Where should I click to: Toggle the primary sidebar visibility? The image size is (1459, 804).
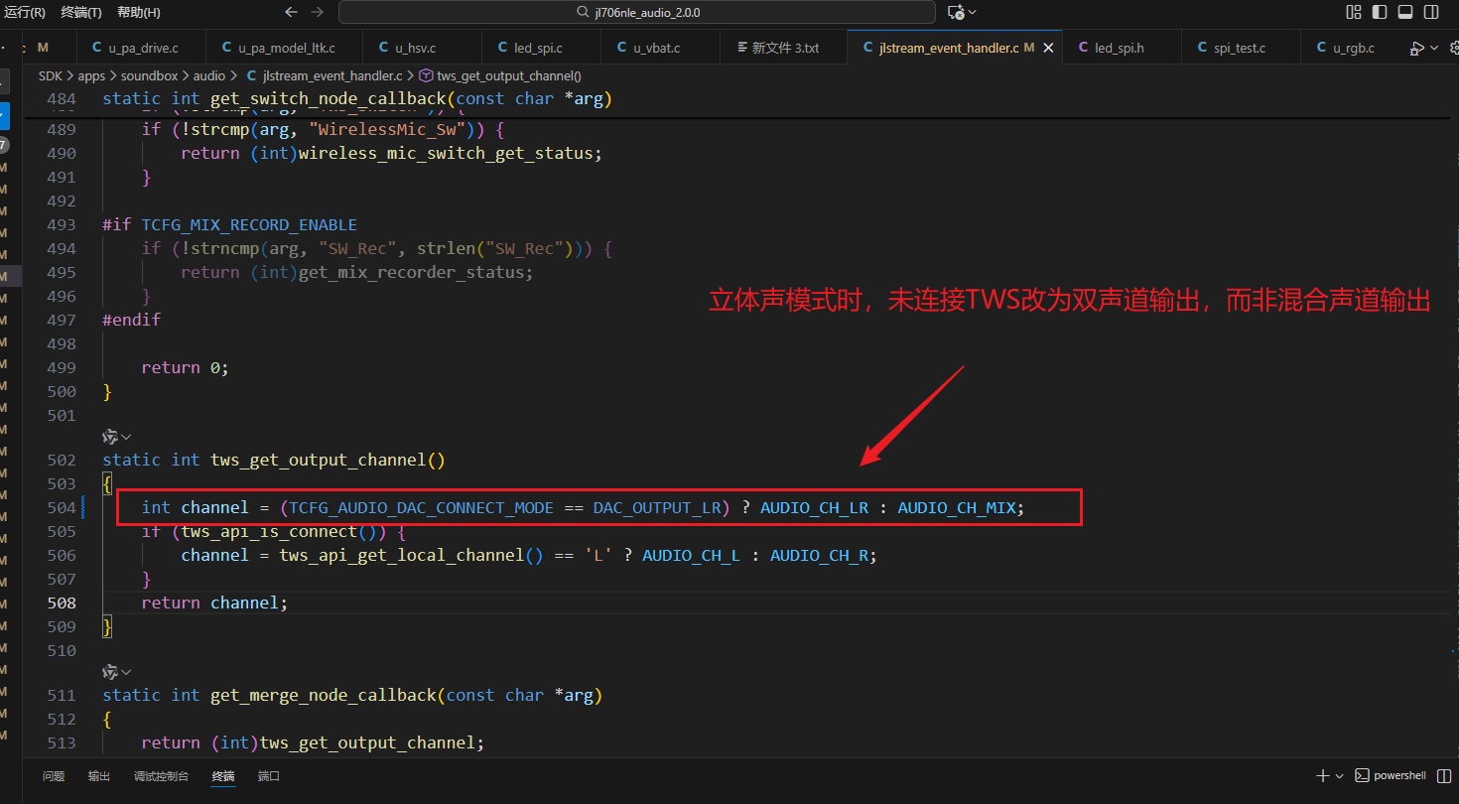pyautogui.click(x=1380, y=12)
